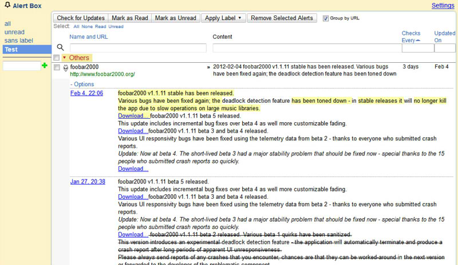Focus the Name and URL filter field
This screenshot has height=265, width=458.
[138, 48]
